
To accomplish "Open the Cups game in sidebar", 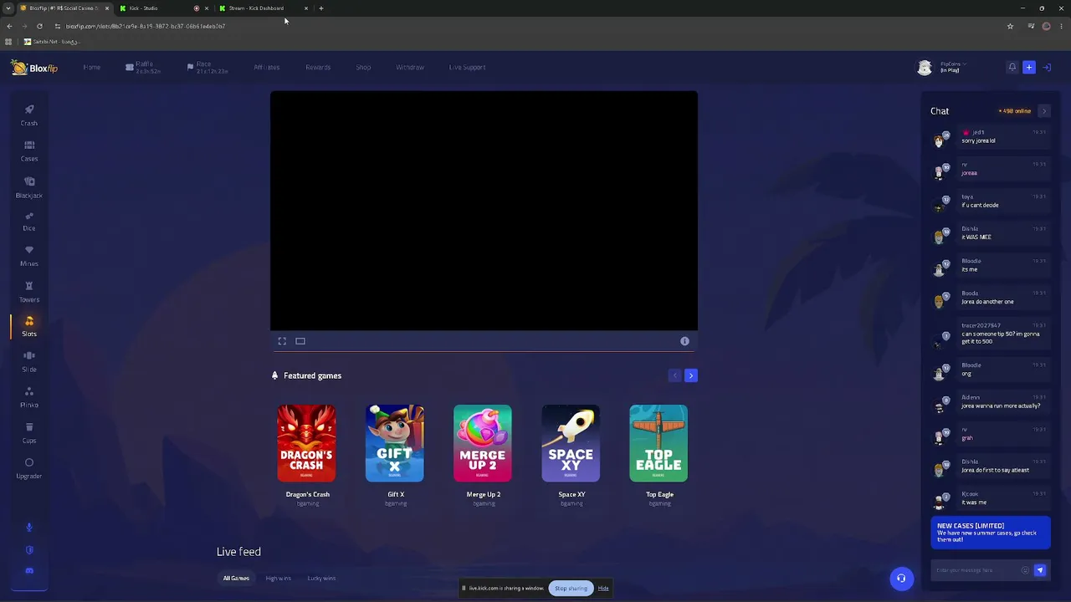I will point(29,433).
